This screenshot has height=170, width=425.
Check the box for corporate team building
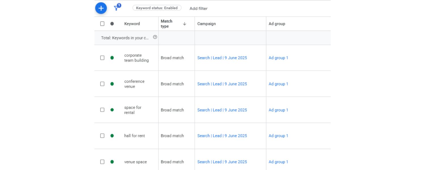pos(102,58)
